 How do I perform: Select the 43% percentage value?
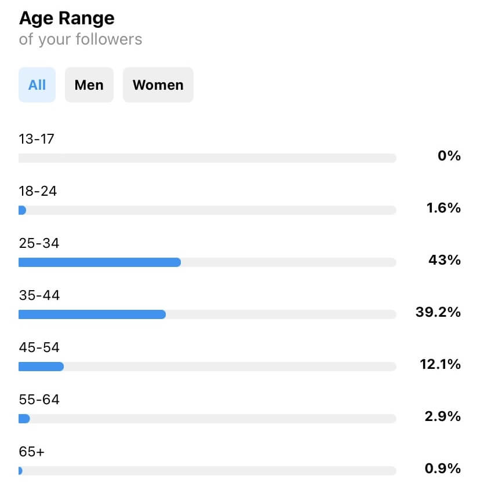pos(444,260)
